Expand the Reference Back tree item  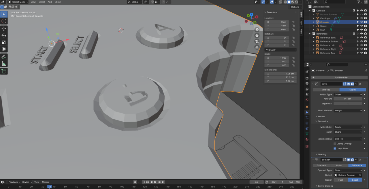point(314,37)
